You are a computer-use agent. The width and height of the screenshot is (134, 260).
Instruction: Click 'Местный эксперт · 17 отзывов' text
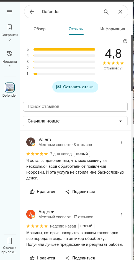[x=66, y=217]
